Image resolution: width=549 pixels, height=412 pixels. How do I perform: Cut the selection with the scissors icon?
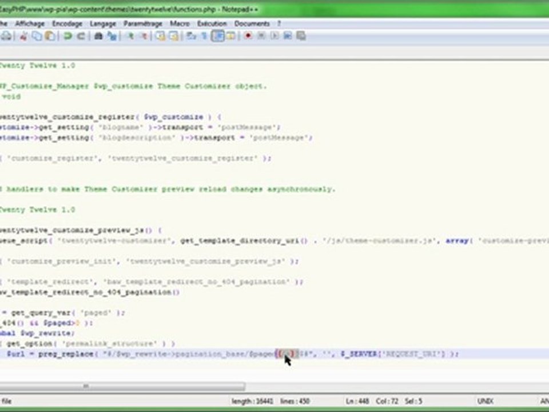pyautogui.click(x=23, y=35)
